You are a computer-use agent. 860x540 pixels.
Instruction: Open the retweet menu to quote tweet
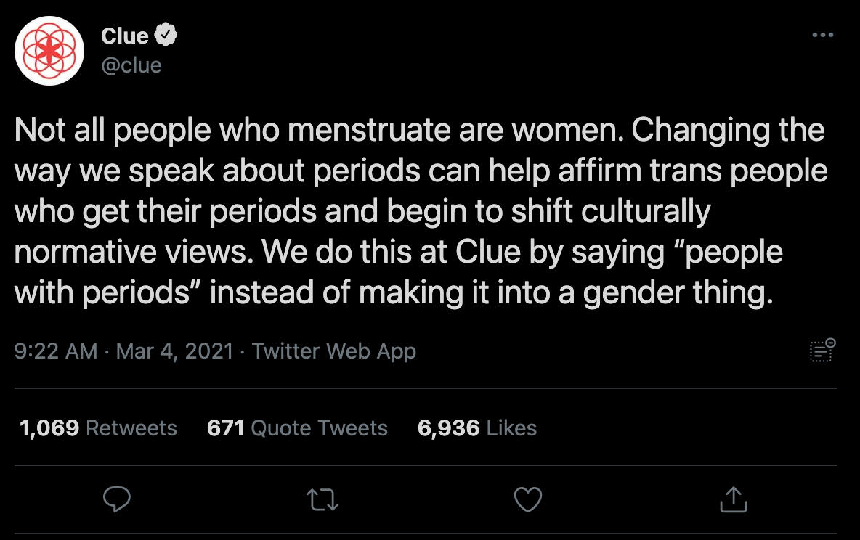322,499
